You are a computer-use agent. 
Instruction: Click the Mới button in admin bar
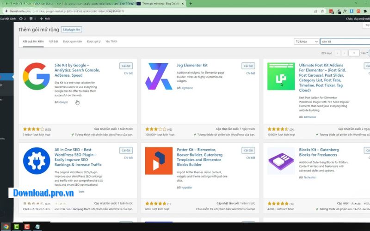(x=45, y=18)
